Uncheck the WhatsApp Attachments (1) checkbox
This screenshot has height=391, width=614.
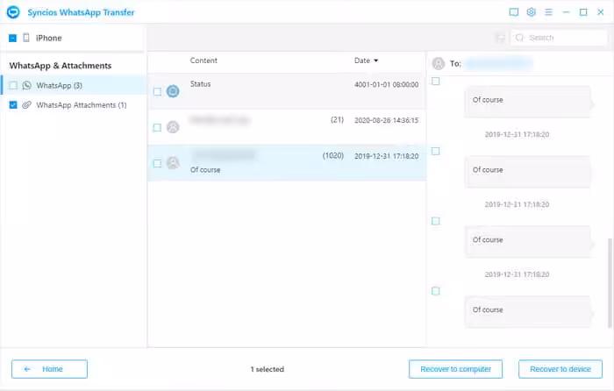(x=13, y=105)
